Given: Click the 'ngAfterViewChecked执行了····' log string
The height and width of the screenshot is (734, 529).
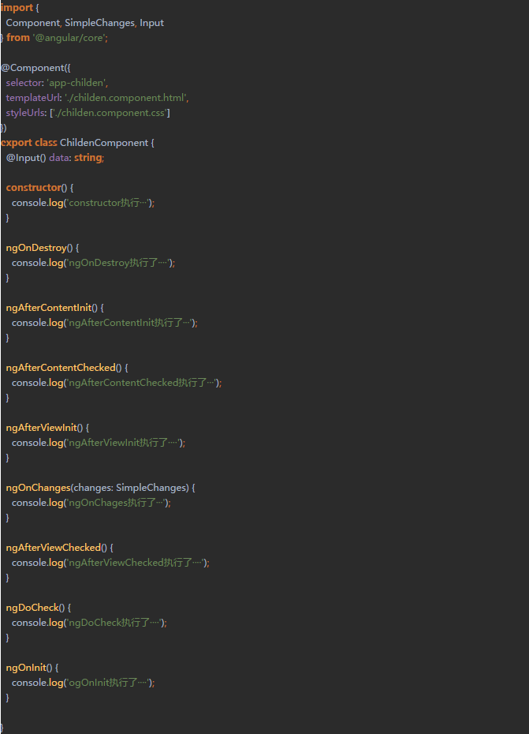Looking at the screenshot, I should point(136,562).
